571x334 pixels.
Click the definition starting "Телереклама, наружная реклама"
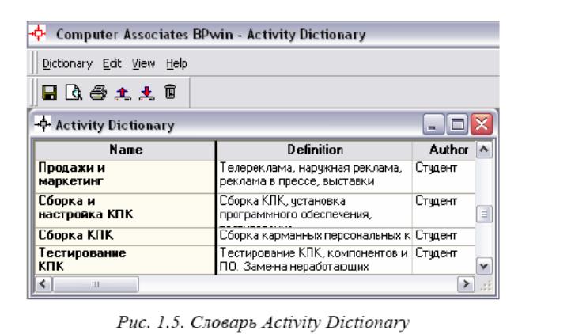[x=315, y=176]
